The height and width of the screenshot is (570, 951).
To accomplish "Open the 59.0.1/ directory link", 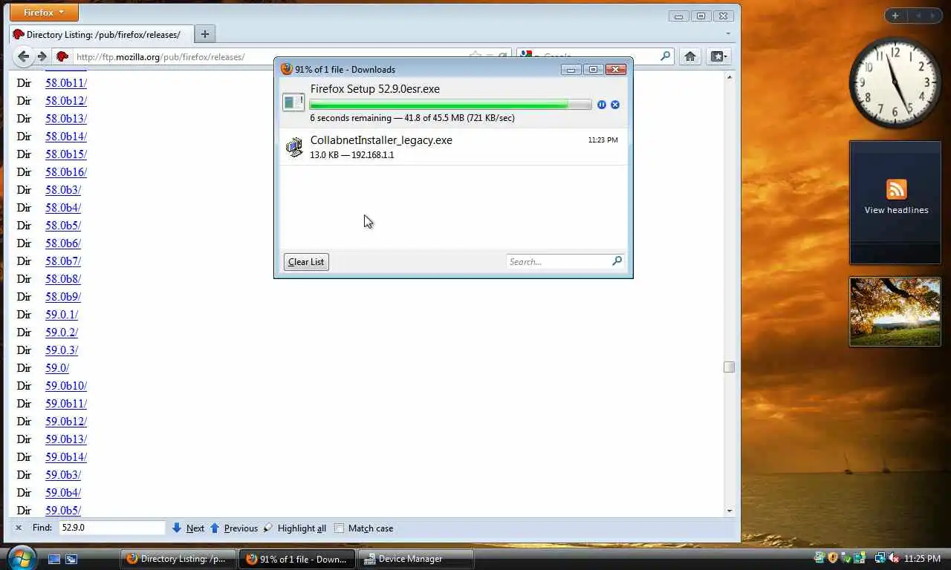I will click(62, 315).
